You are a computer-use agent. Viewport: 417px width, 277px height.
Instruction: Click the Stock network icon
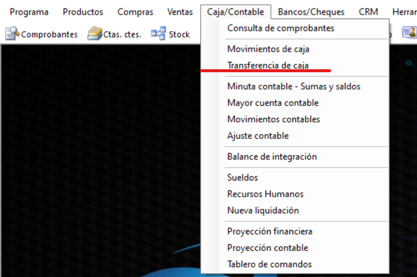pos(158,33)
